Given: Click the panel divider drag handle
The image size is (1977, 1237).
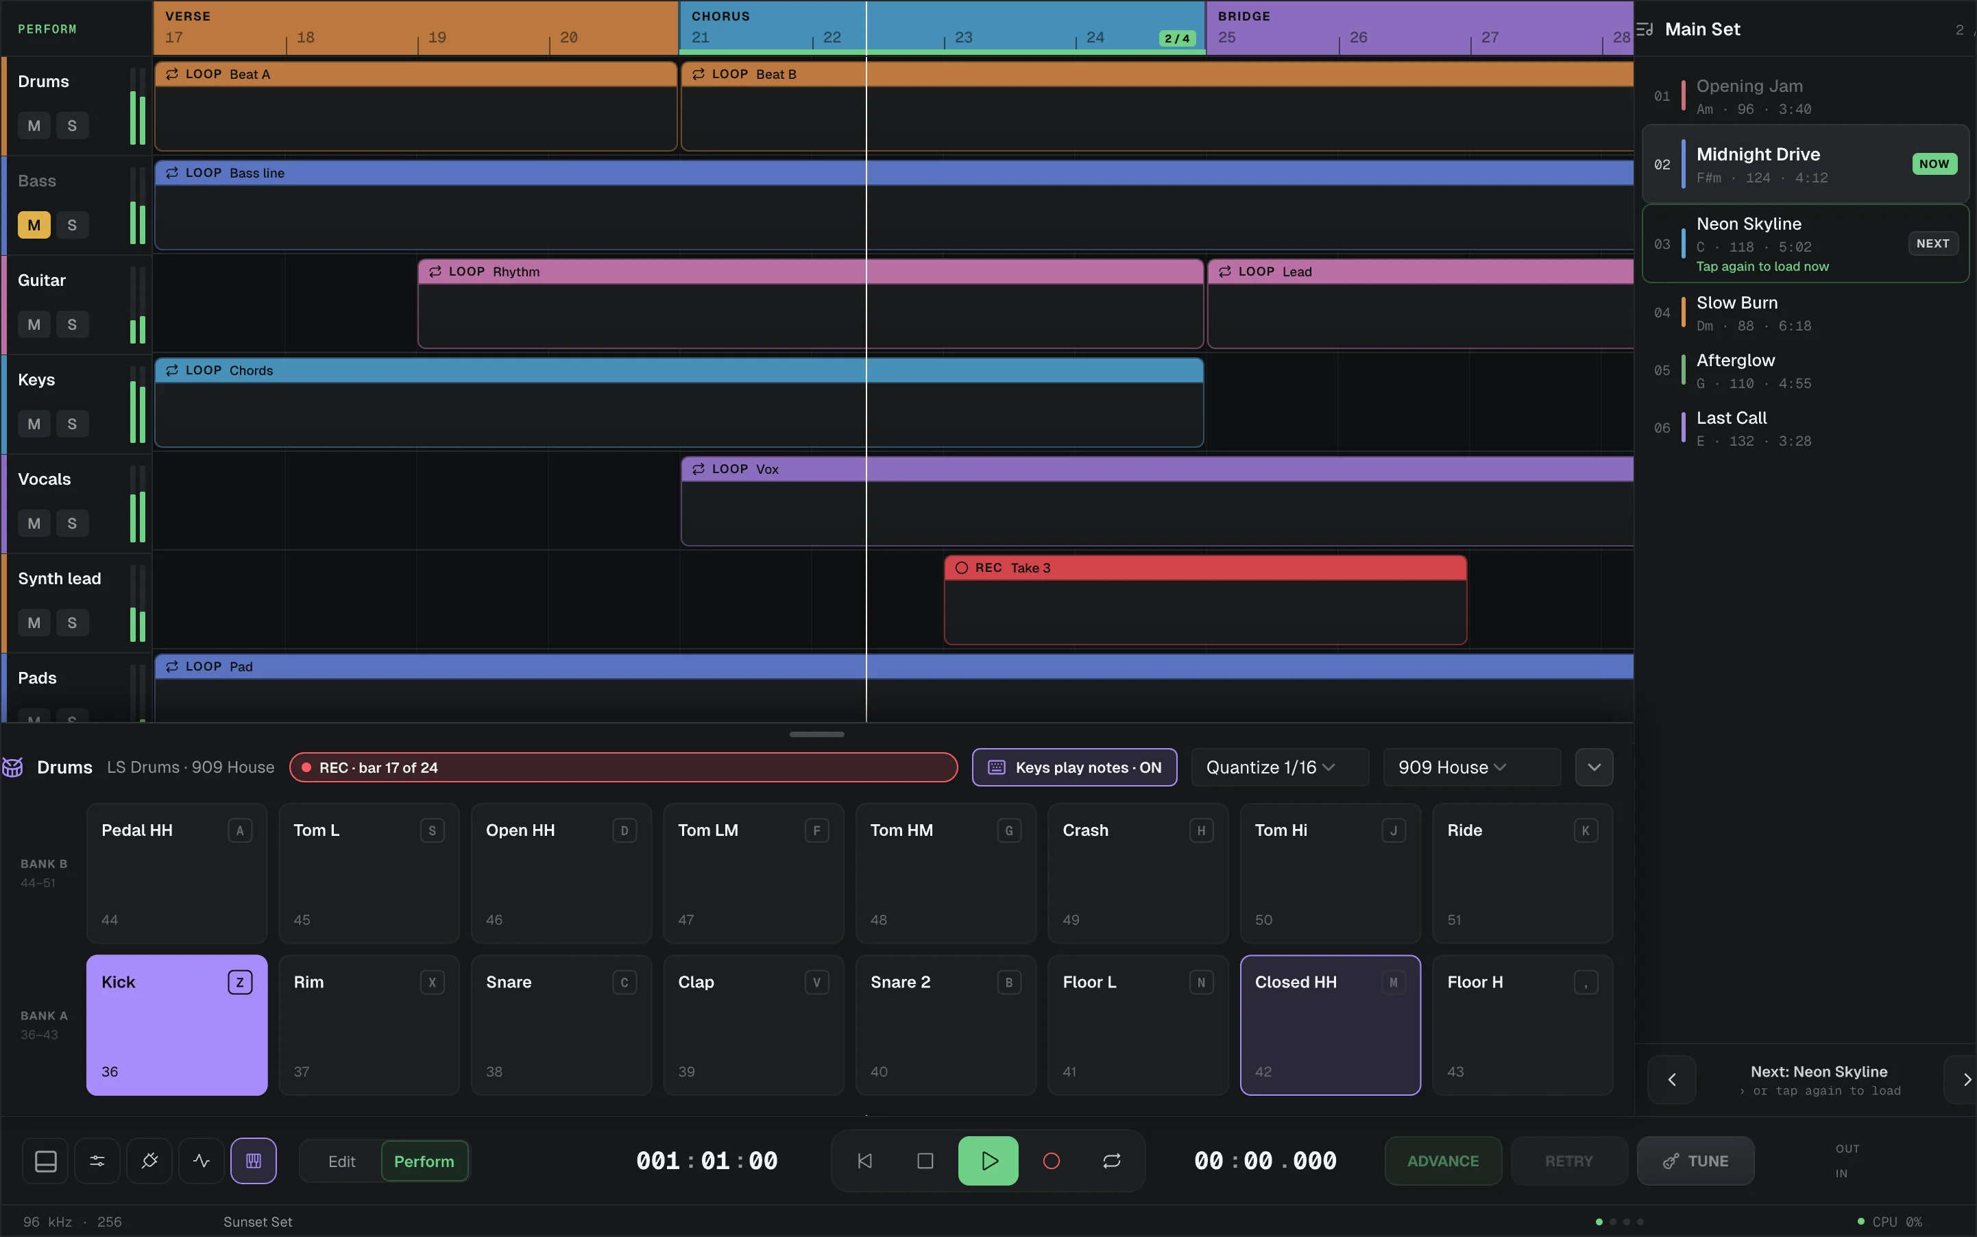Looking at the screenshot, I should (816, 734).
